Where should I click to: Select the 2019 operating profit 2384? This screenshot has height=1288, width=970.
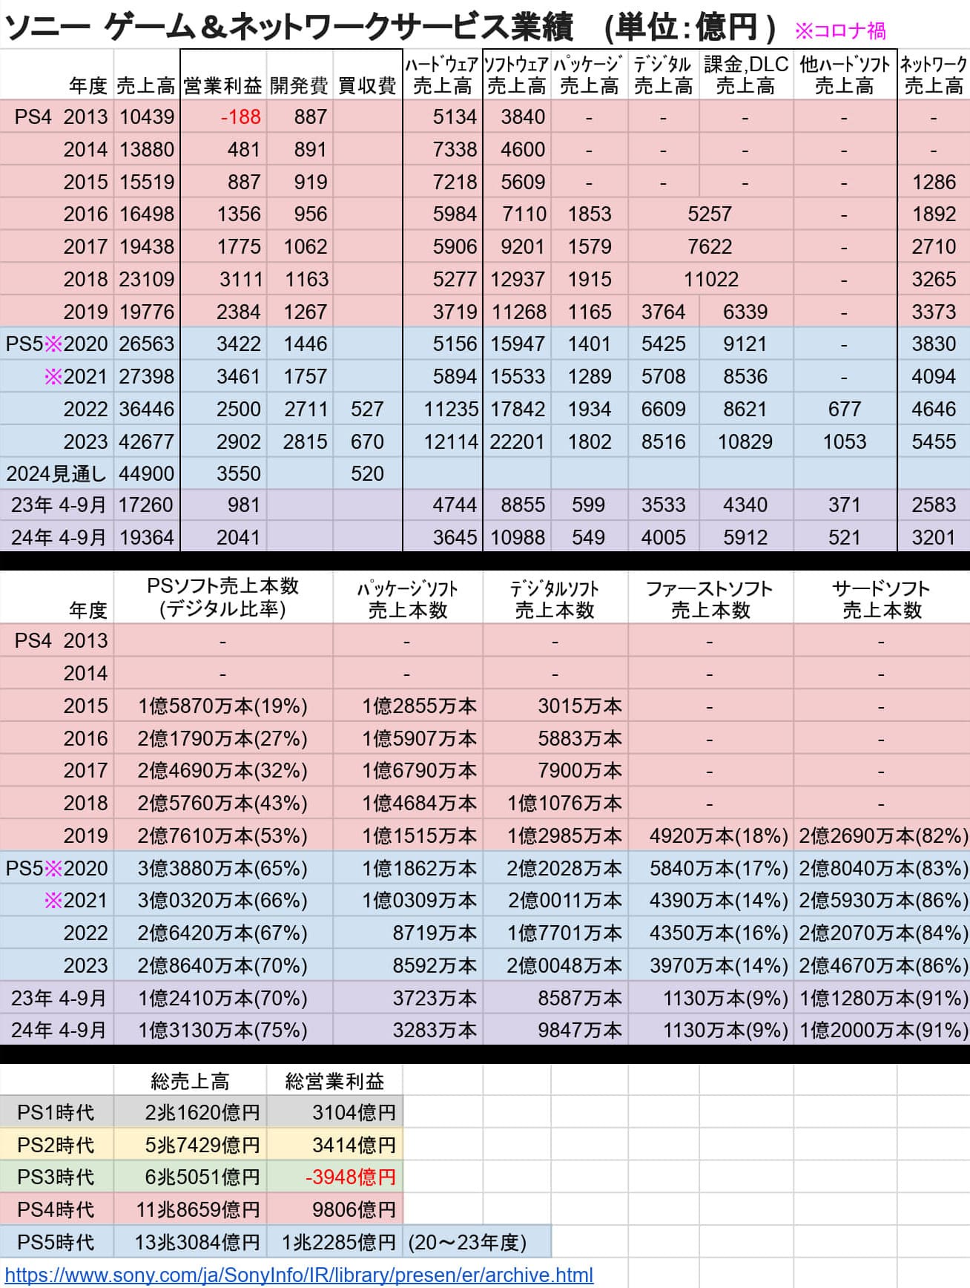238,312
